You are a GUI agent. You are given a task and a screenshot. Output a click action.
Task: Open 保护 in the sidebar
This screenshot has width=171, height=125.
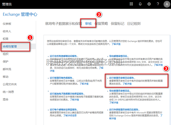[6, 61]
